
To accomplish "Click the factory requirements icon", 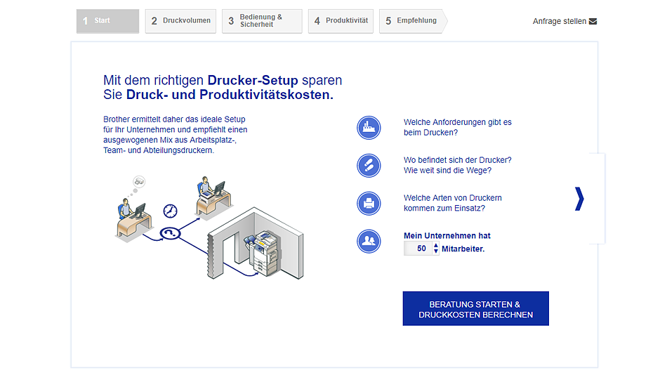I will pyautogui.click(x=369, y=128).
